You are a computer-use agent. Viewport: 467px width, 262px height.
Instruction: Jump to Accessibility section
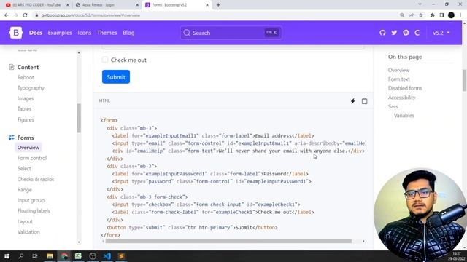click(x=401, y=97)
